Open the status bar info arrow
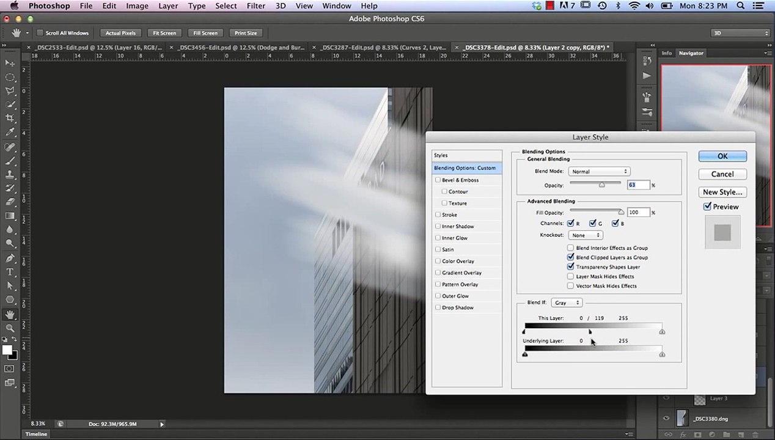 tap(162, 424)
